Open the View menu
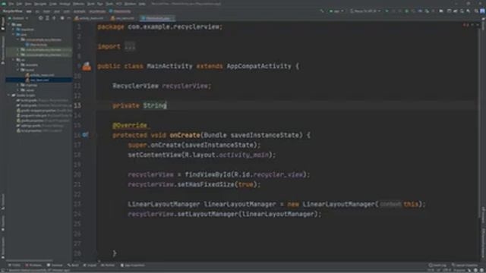 [x=28, y=4]
